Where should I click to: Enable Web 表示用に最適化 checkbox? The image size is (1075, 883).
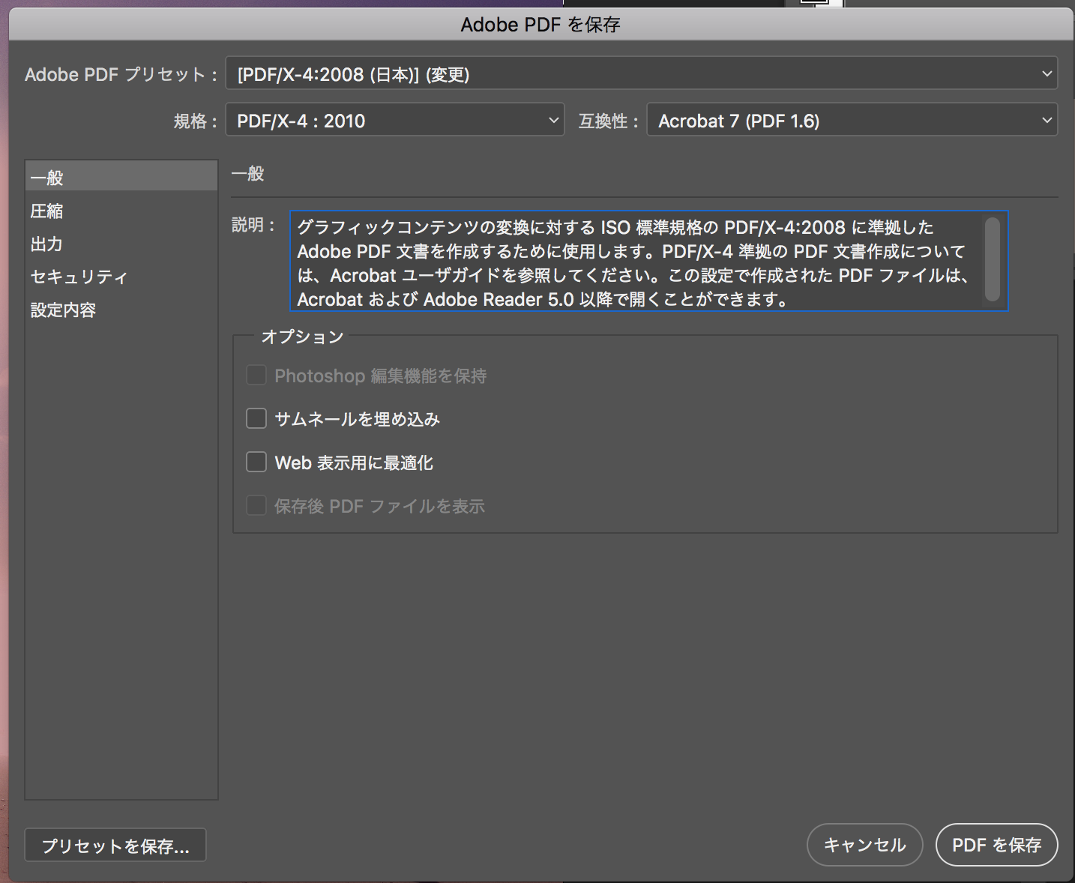(256, 462)
